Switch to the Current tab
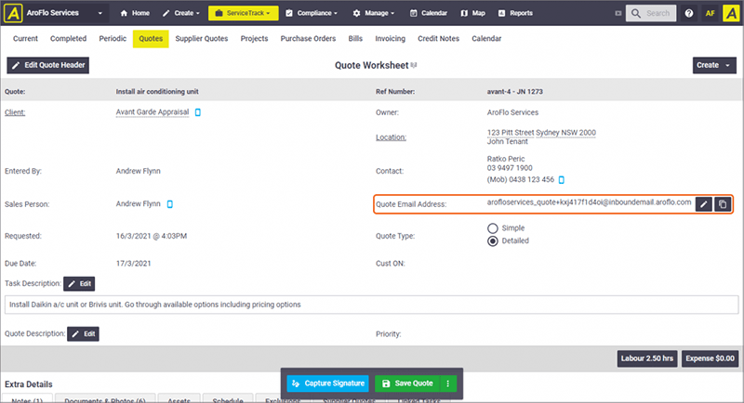744x403 pixels. 25,38
